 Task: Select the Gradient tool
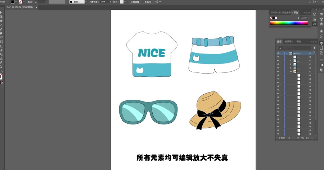click(x=1, y=50)
